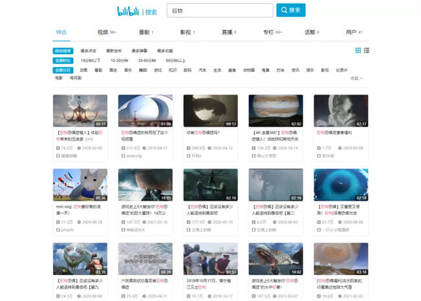Filter by 10-30分钟 duration
421x301 pixels.
[119, 60]
